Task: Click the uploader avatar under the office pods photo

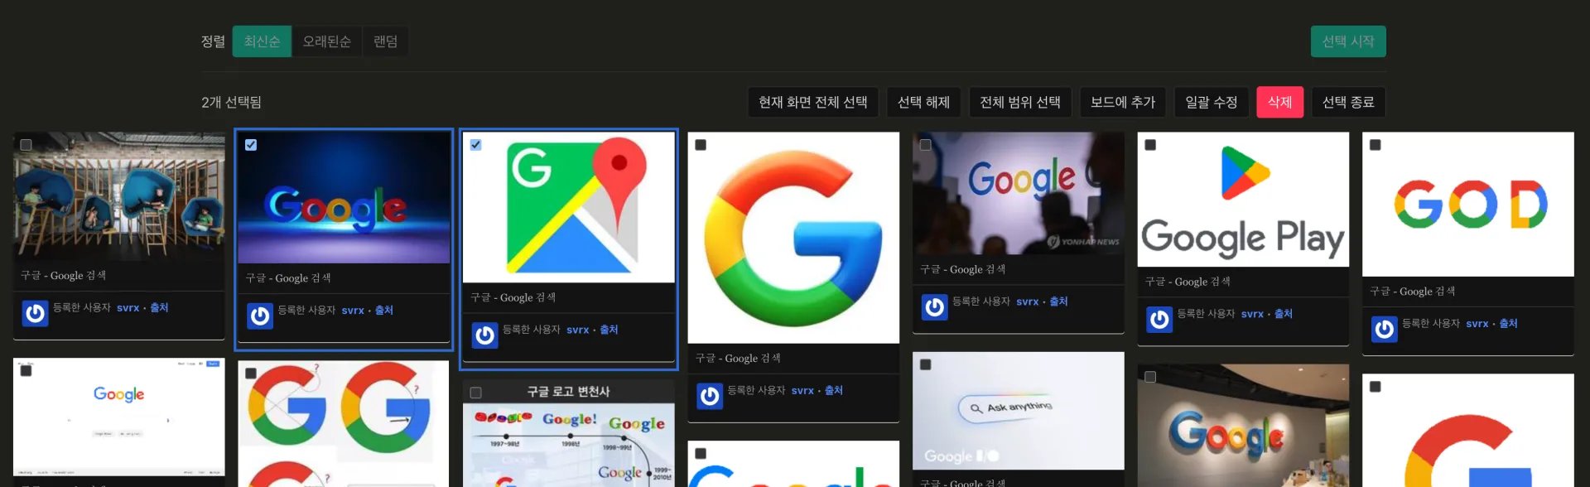Action: coord(35,313)
